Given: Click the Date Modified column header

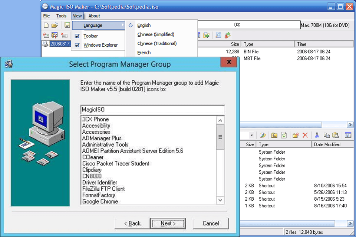Looking at the screenshot, I should pyautogui.click(x=332, y=144).
